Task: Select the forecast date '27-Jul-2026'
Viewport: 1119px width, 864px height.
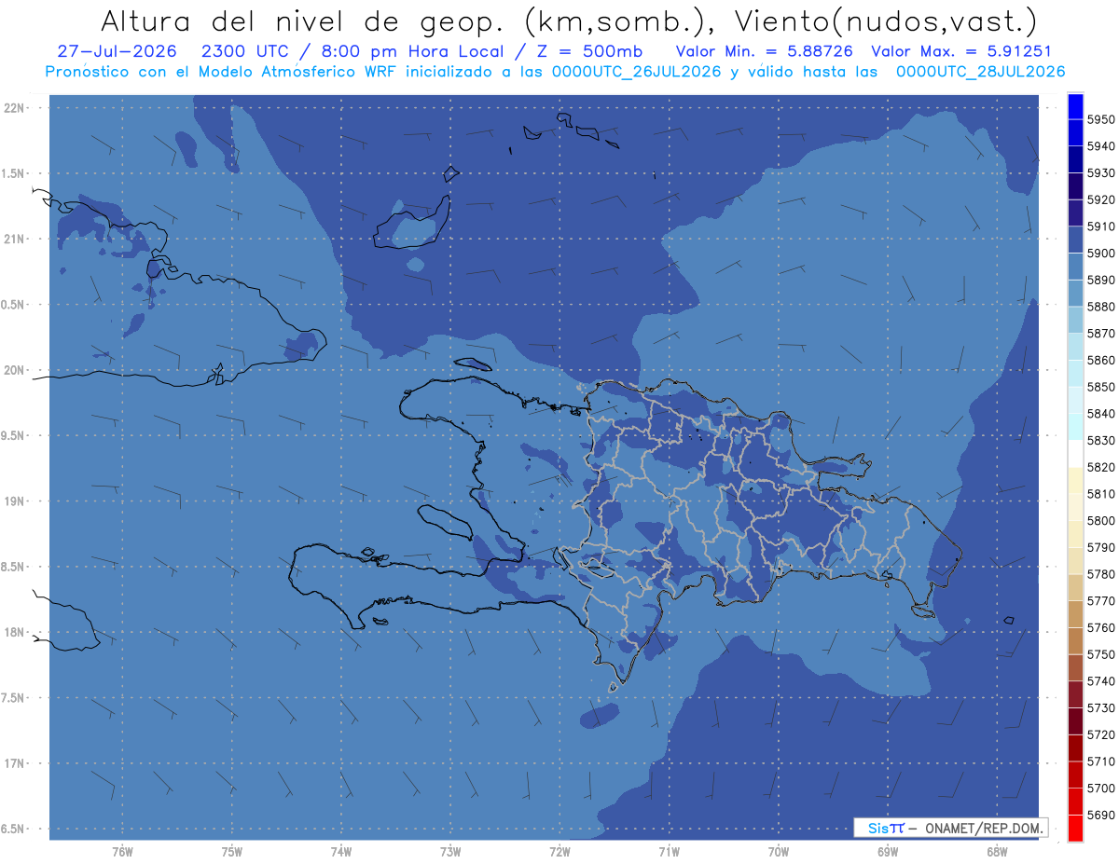Action: point(117,51)
